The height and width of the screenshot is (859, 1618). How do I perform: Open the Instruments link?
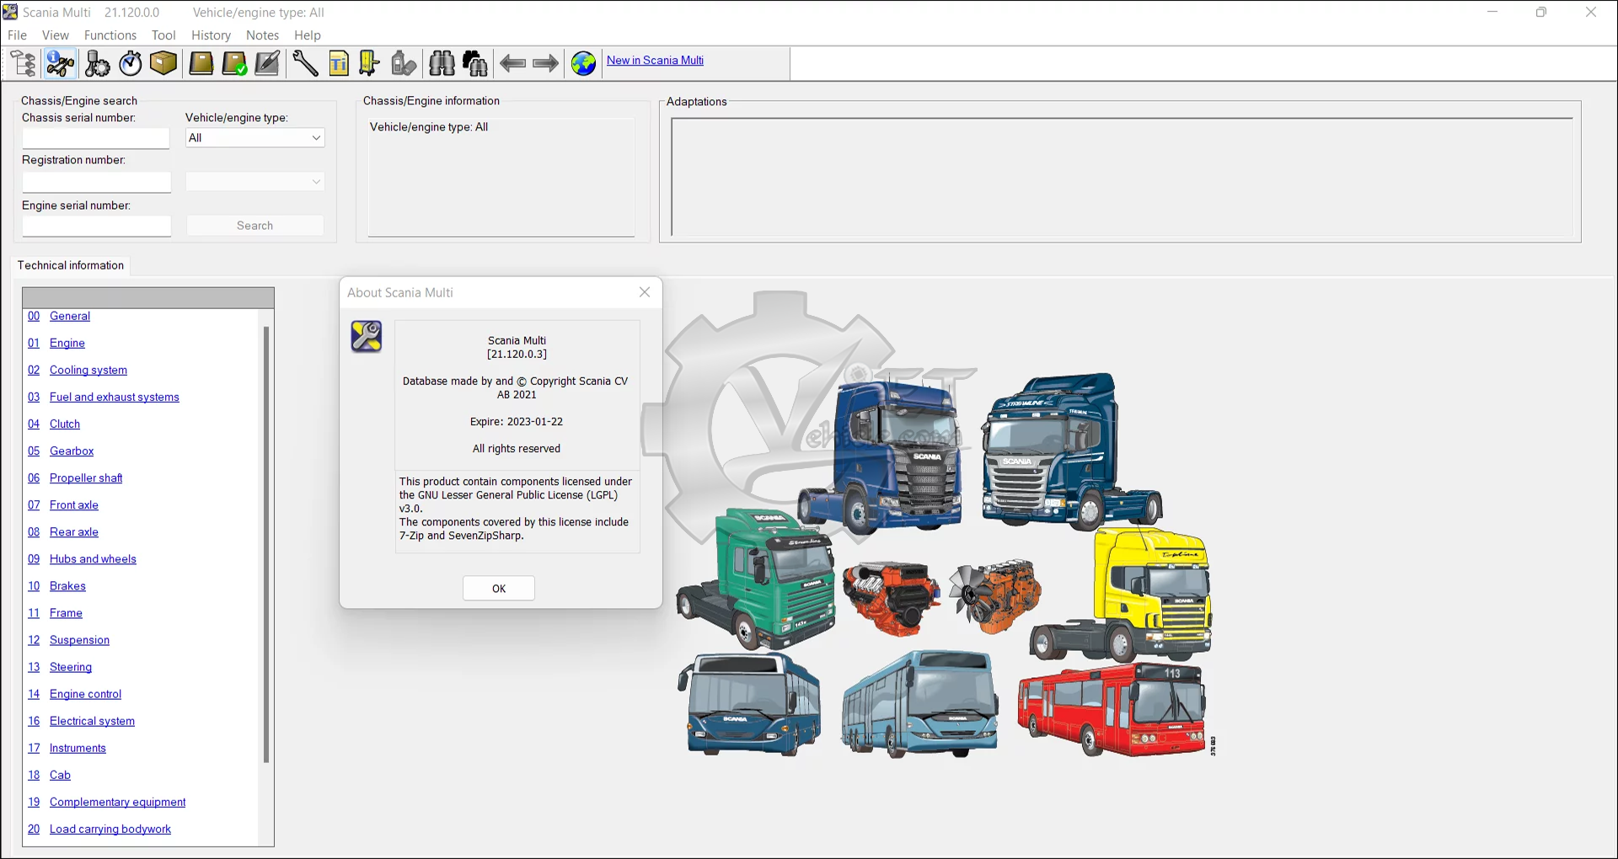(78, 747)
